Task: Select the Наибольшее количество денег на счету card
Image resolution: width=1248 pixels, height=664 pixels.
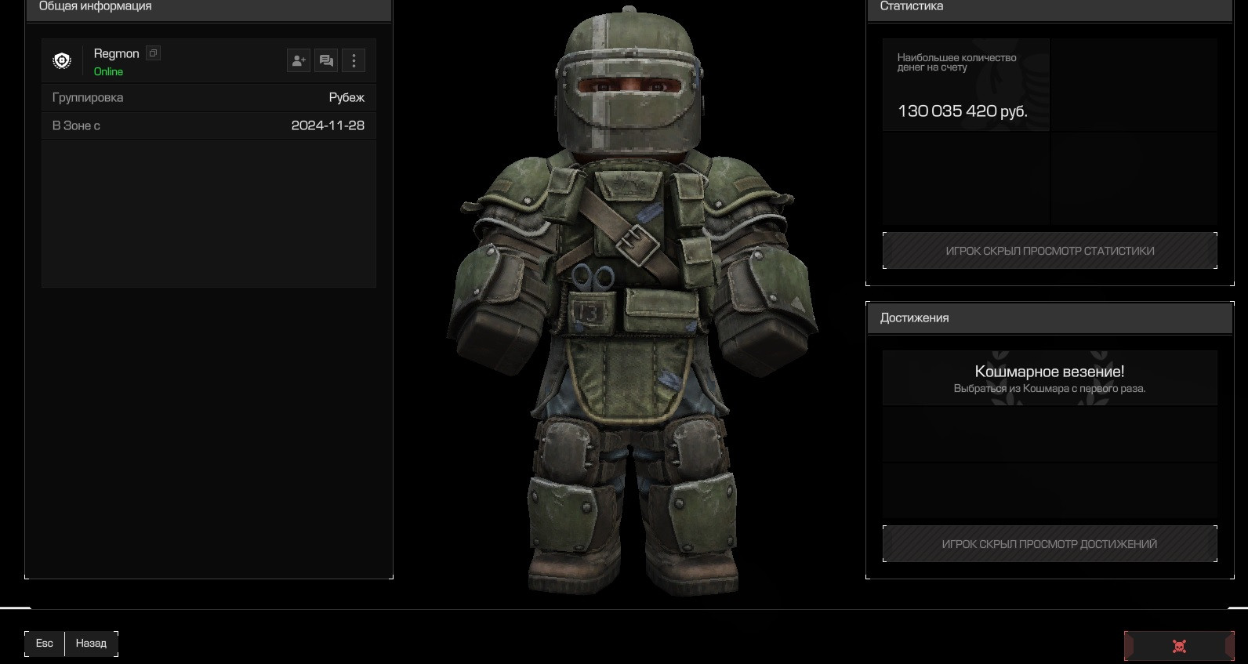Action: tap(966, 85)
